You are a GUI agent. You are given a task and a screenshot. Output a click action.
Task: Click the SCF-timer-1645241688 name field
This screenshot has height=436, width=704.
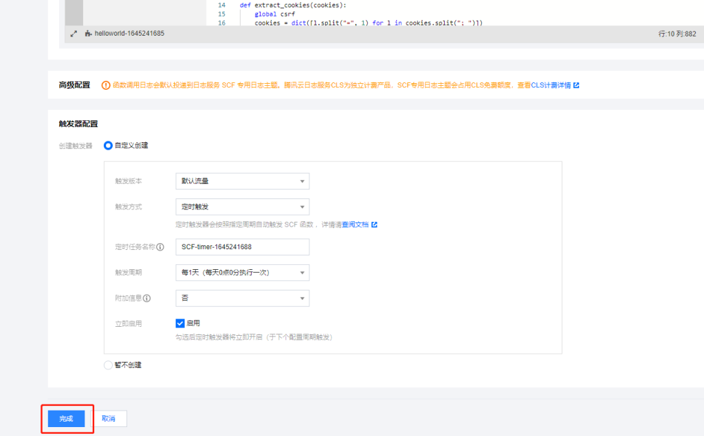coord(243,247)
